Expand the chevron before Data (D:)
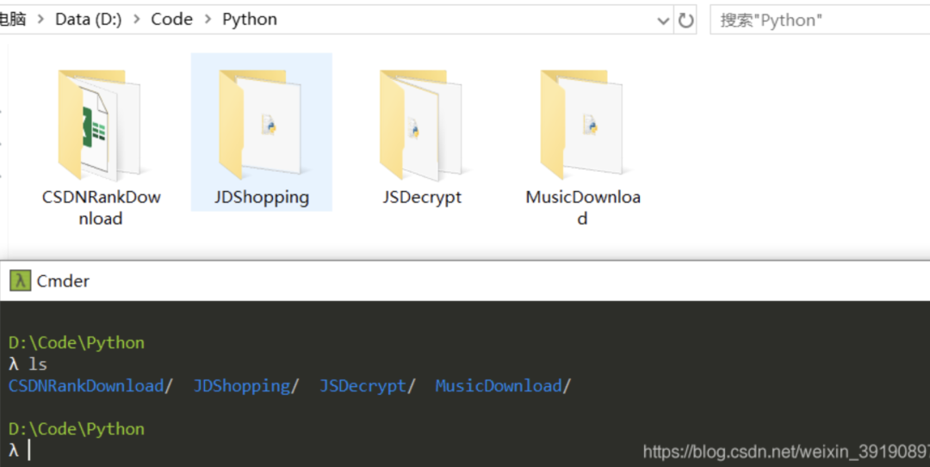 (41, 20)
